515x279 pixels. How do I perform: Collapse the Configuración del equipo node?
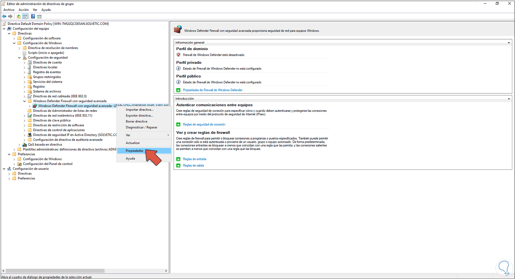click(4, 28)
